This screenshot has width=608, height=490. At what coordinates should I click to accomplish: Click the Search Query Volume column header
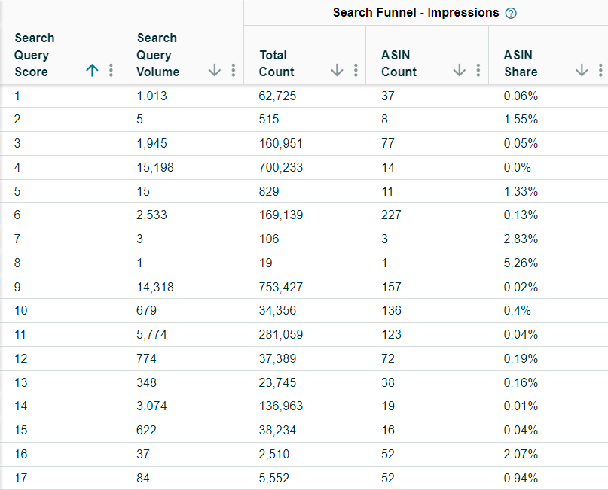click(157, 55)
